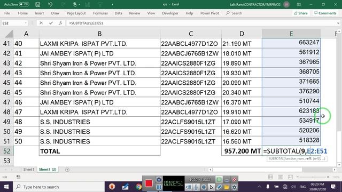Select the Sheet1 (2) tab
This screenshot has width=342, height=192.
48,170
